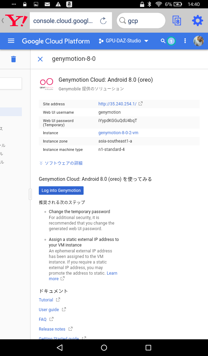
Task: Click the trash delete icon
Action: click(x=14, y=59)
